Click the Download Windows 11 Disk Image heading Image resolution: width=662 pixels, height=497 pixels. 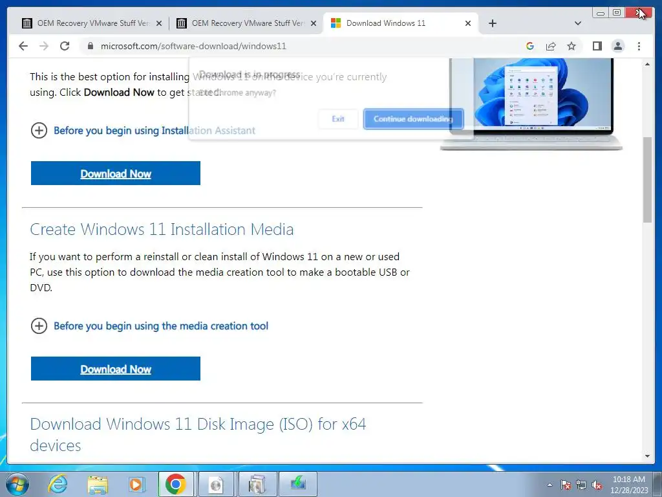(x=198, y=434)
